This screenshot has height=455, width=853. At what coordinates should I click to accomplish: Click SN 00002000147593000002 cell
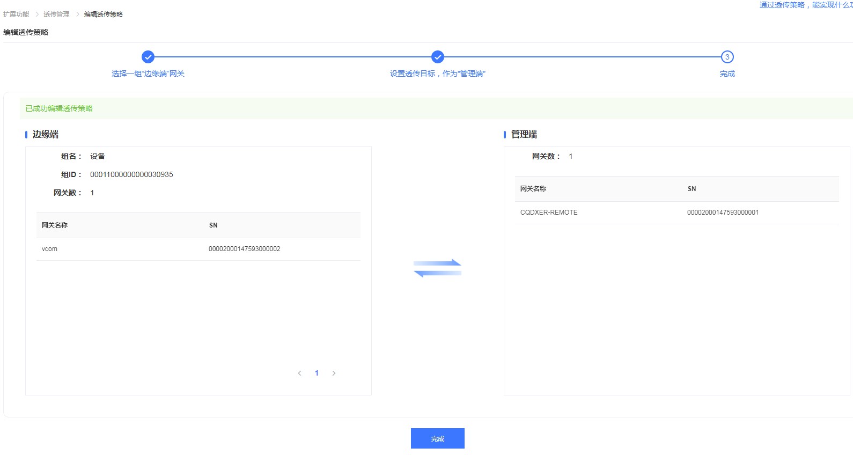(x=244, y=249)
